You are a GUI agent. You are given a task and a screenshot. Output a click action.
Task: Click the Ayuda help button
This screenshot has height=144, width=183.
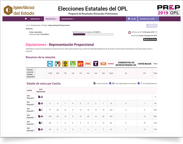coord(132,19)
